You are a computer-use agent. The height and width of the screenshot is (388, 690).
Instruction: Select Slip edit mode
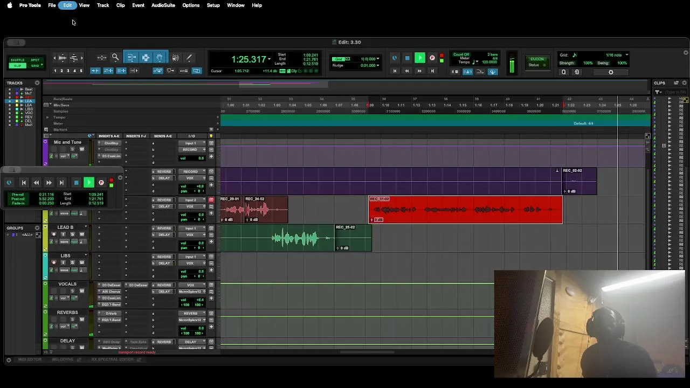[x=17, y=66]
